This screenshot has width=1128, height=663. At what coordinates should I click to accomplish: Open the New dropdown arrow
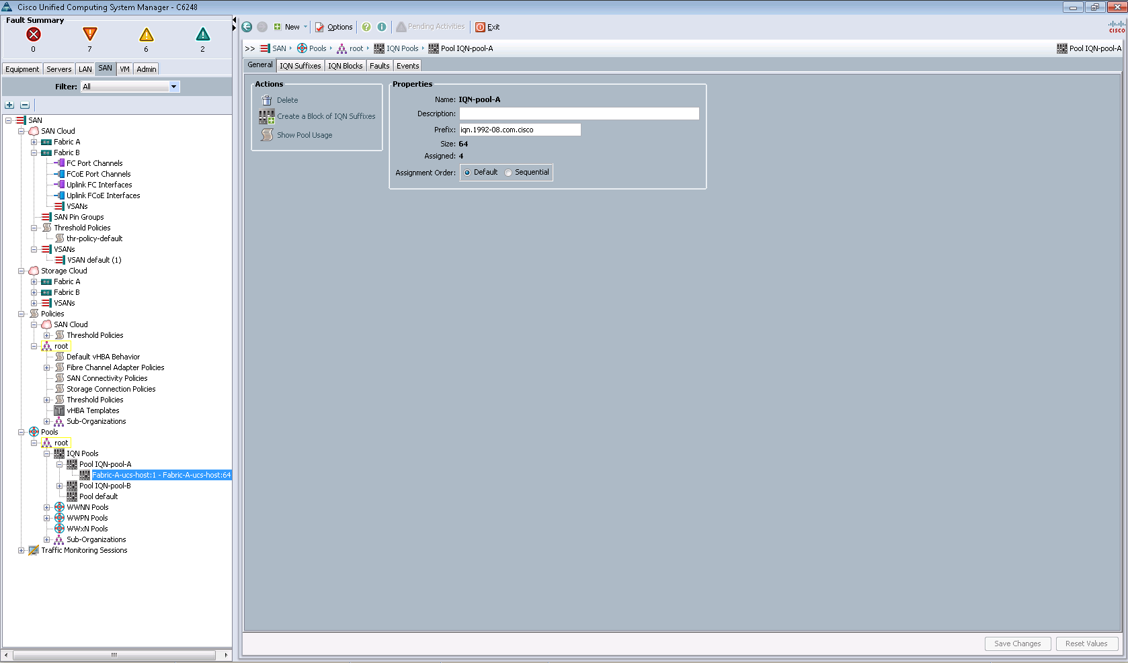pos(305,27)
